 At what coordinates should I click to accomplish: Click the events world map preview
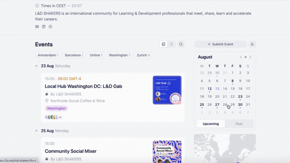pyautogui.click(x=225, y=148)
